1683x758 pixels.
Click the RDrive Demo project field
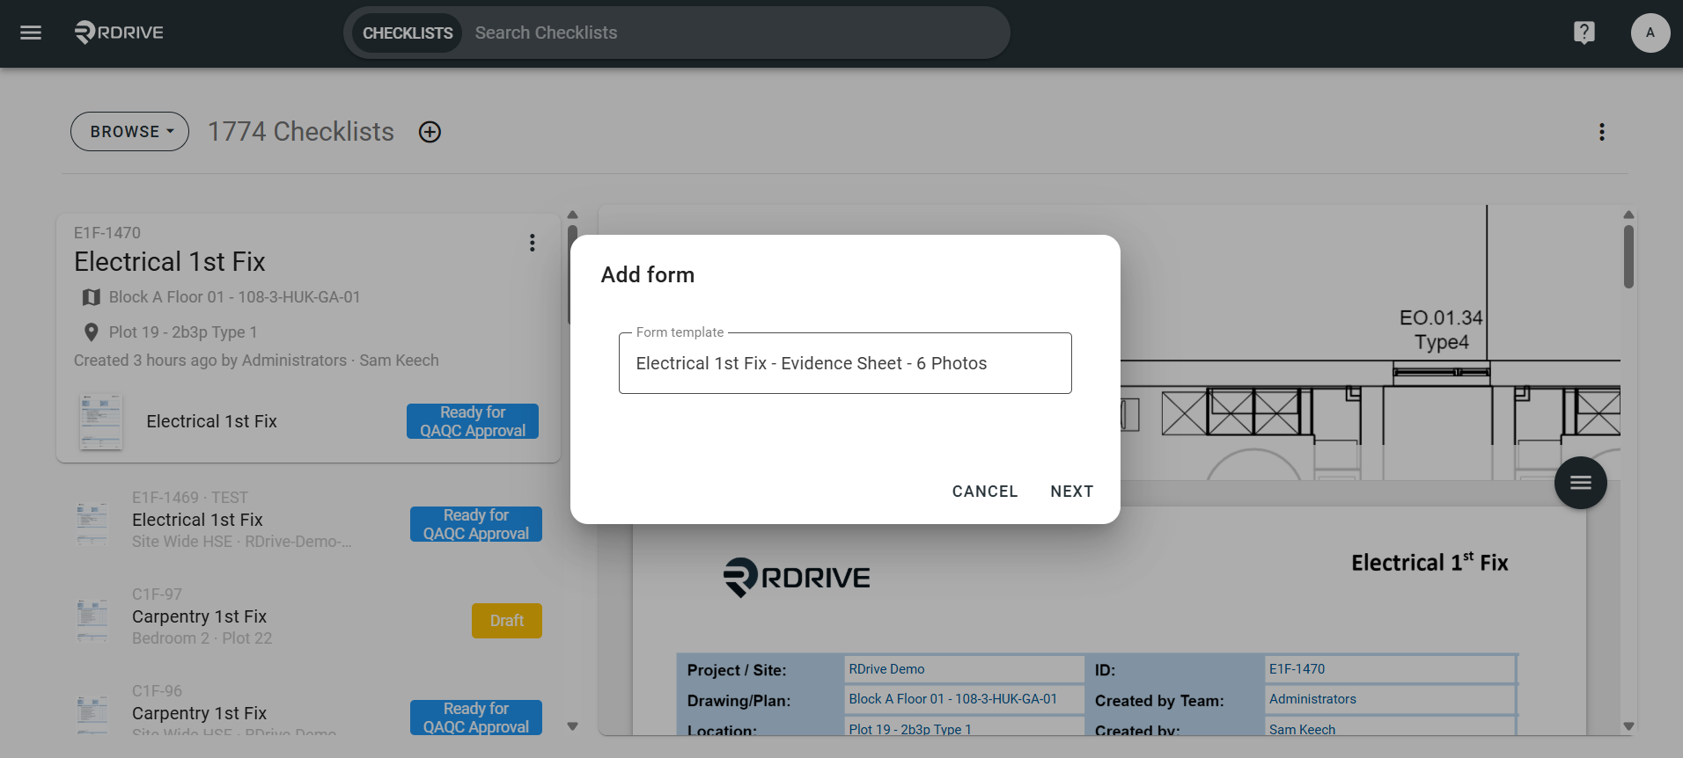(x=963, y=669)
